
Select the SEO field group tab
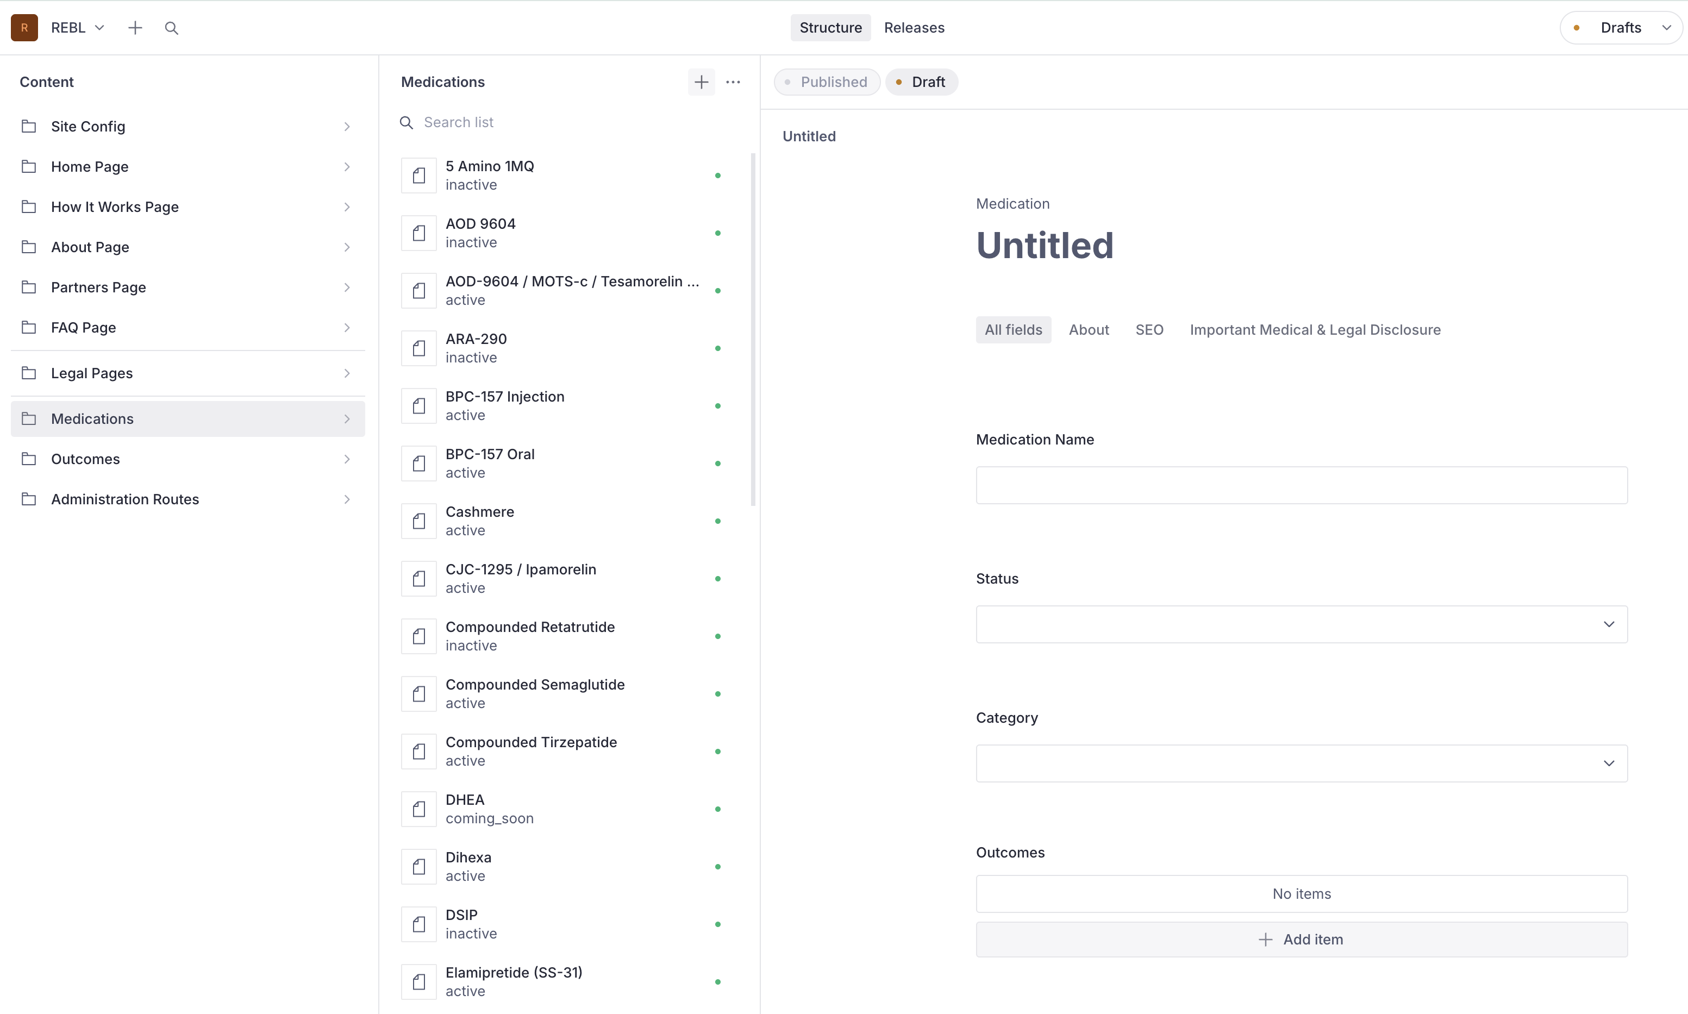pyautogui.click(x=1149, y=330)
